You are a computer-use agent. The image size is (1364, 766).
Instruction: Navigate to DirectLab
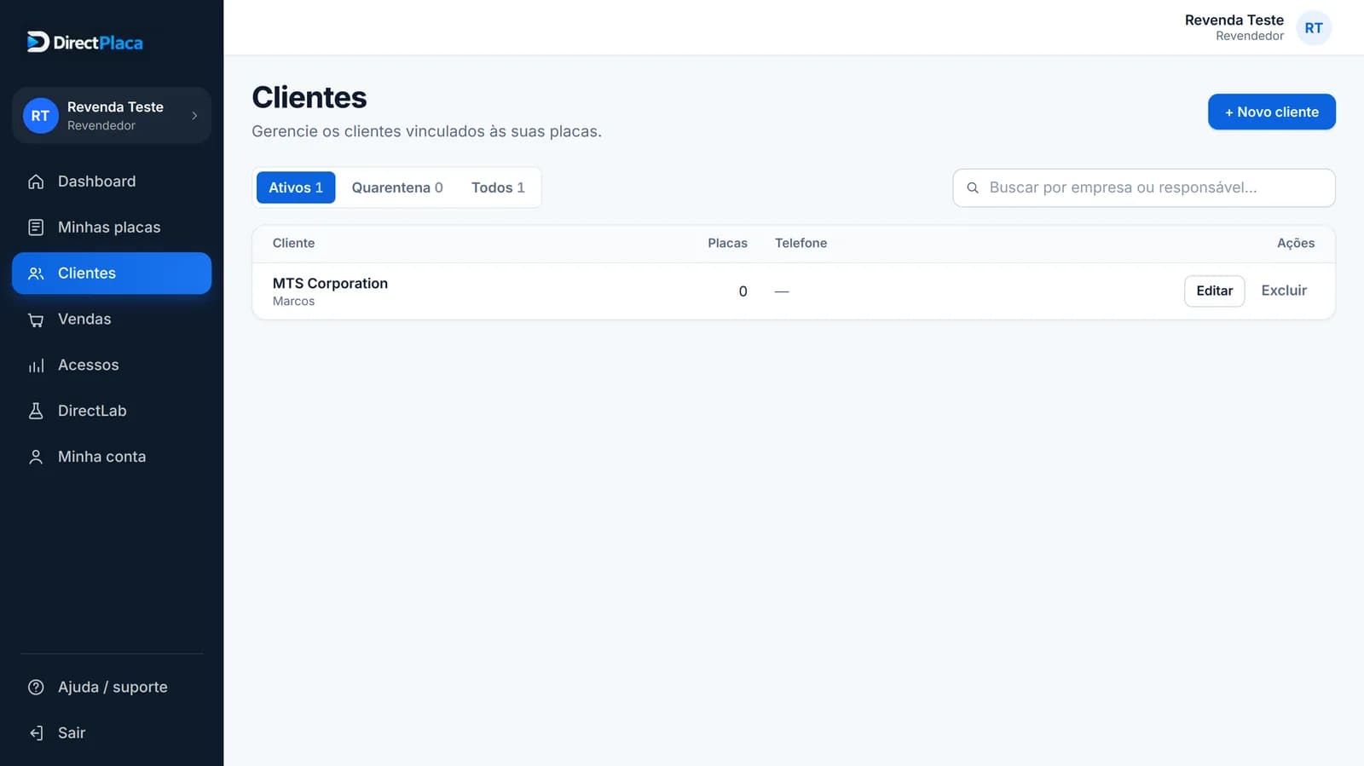(112, 411)
